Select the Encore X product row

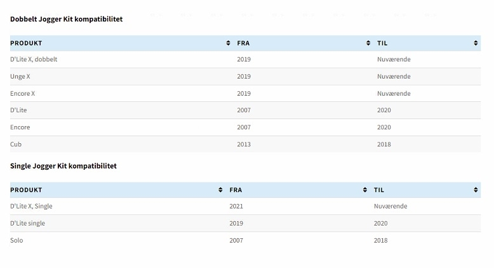click(246, 93)
